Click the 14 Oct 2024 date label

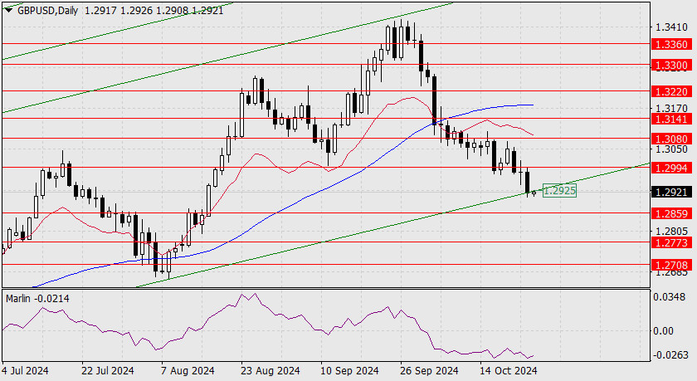pos(509,370)
